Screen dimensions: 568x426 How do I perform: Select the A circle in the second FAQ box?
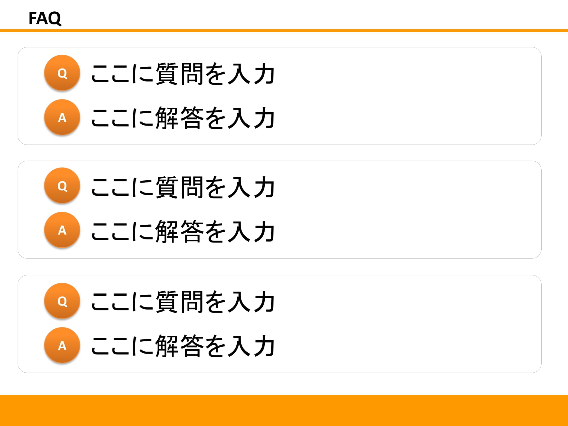coord(62,230)
